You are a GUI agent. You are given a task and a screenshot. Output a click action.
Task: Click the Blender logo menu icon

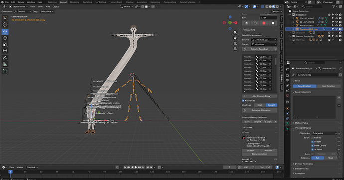point(2,2)
